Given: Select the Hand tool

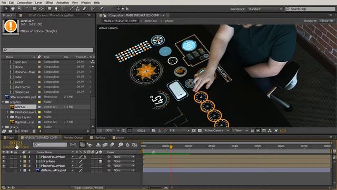Looking at the screenshot, I should click(x=13, y=8).
